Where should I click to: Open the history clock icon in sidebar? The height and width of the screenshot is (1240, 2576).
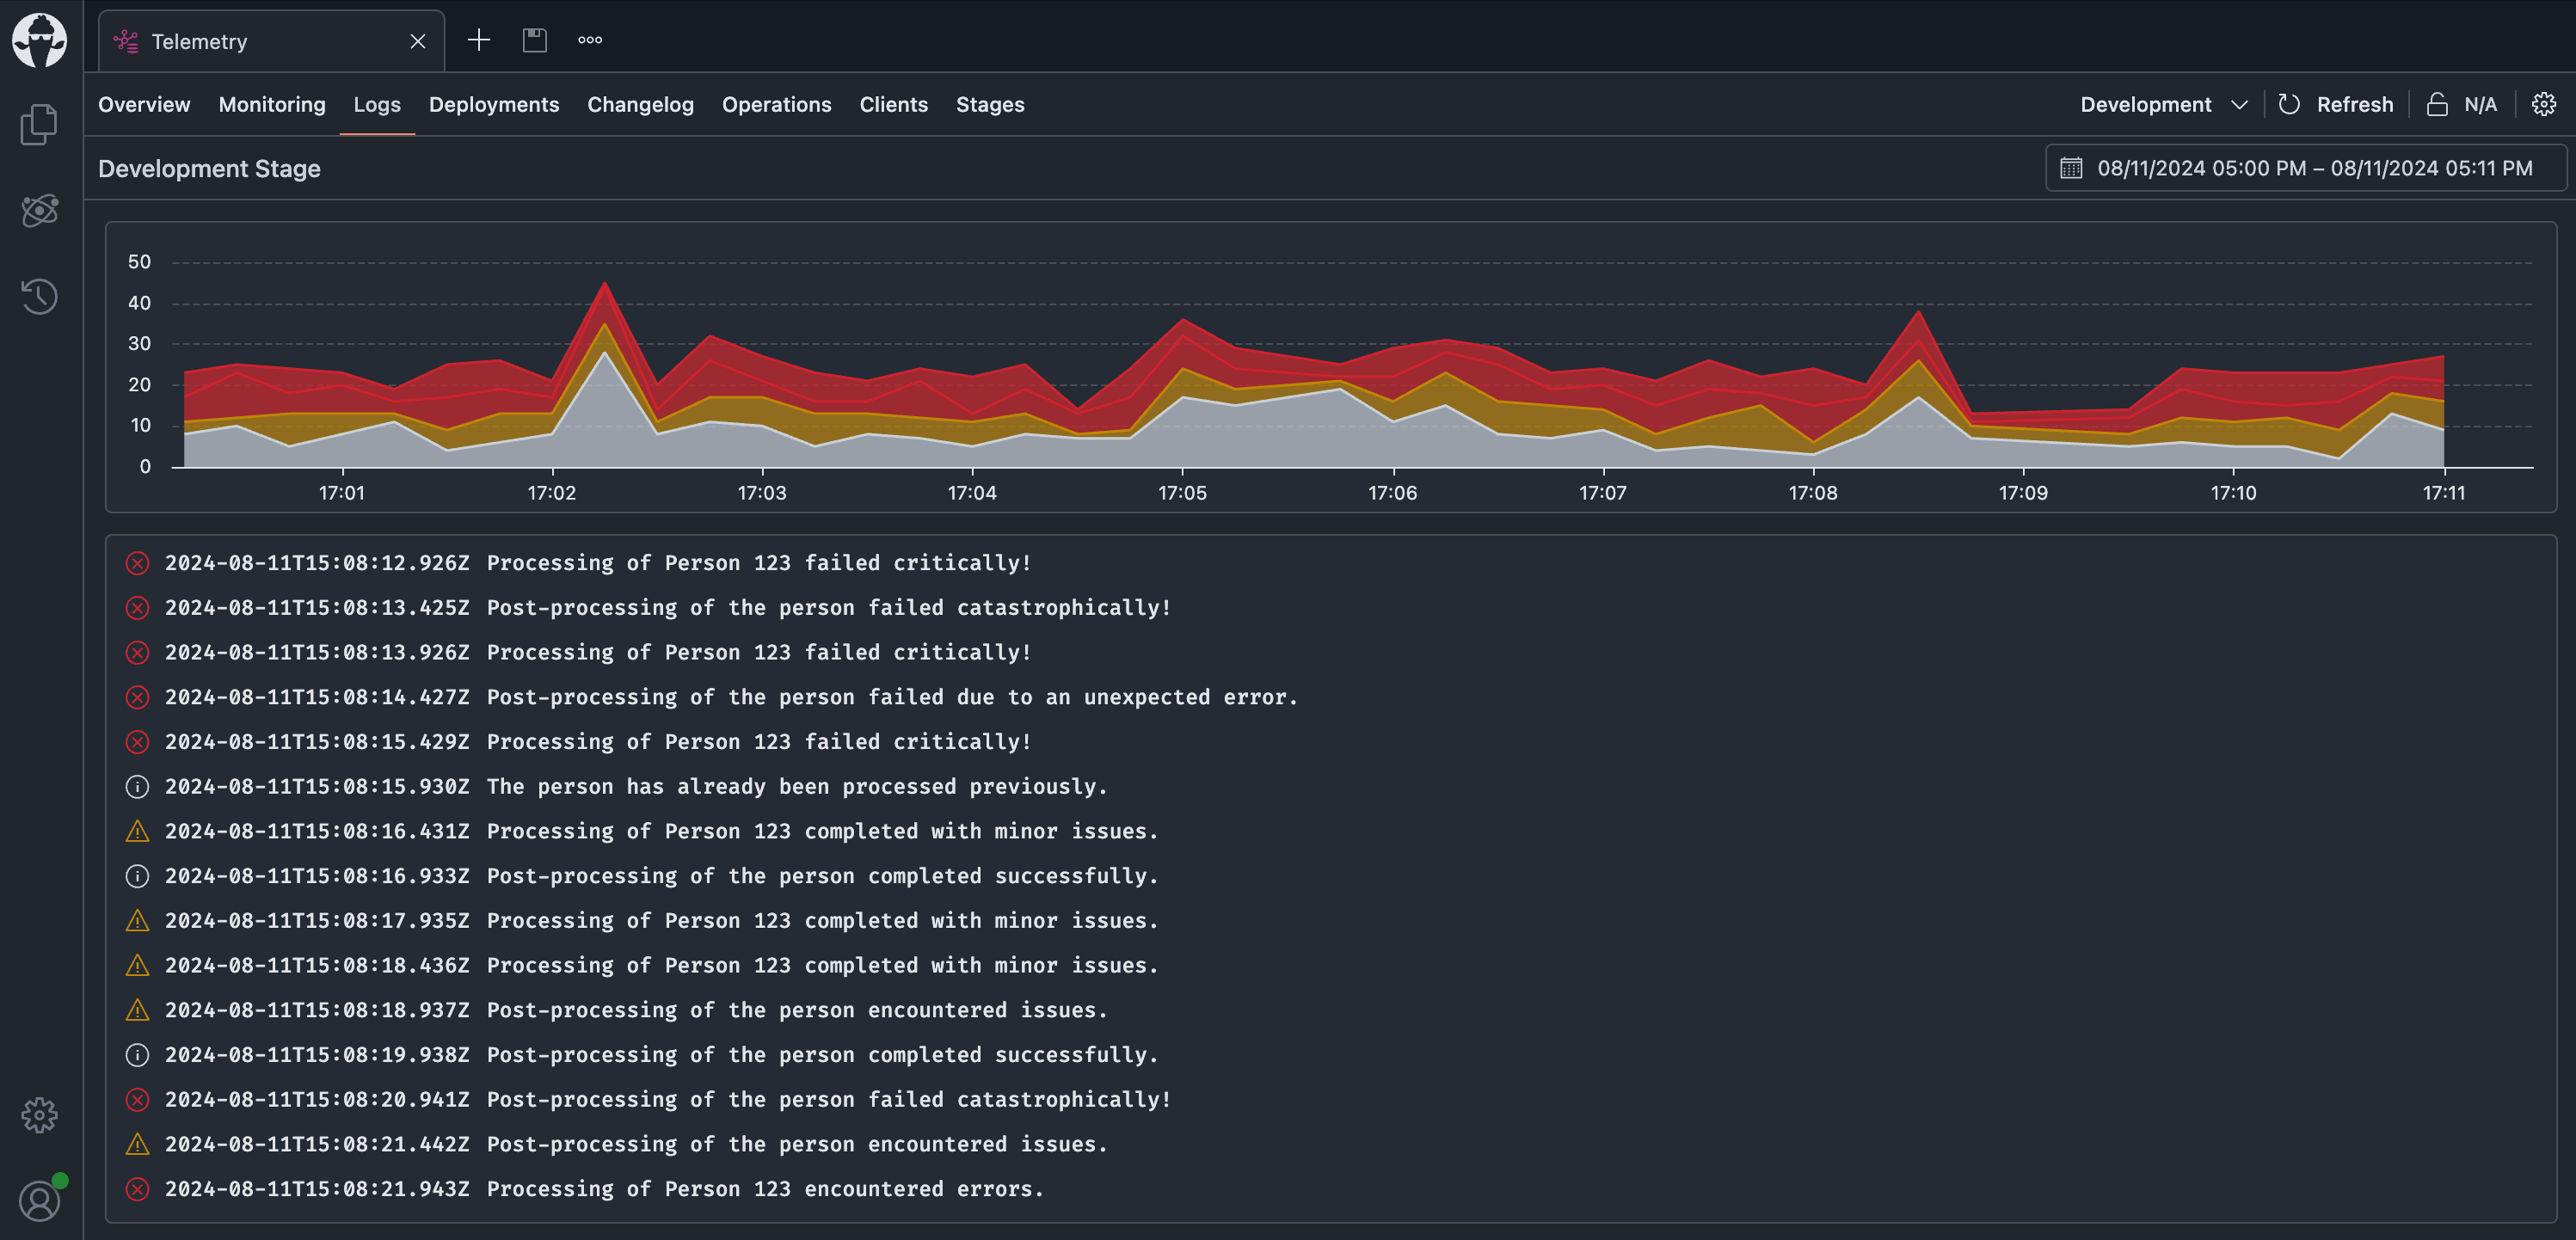(39, 296)
